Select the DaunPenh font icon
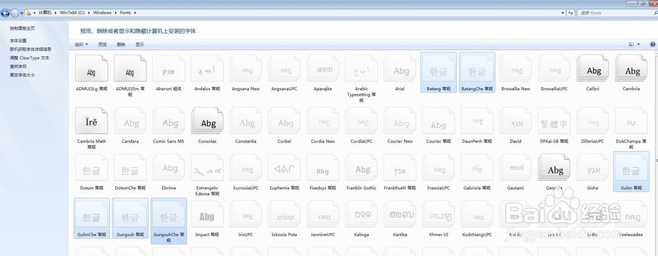Screen dimensions: 658x256 pos(477,121)
